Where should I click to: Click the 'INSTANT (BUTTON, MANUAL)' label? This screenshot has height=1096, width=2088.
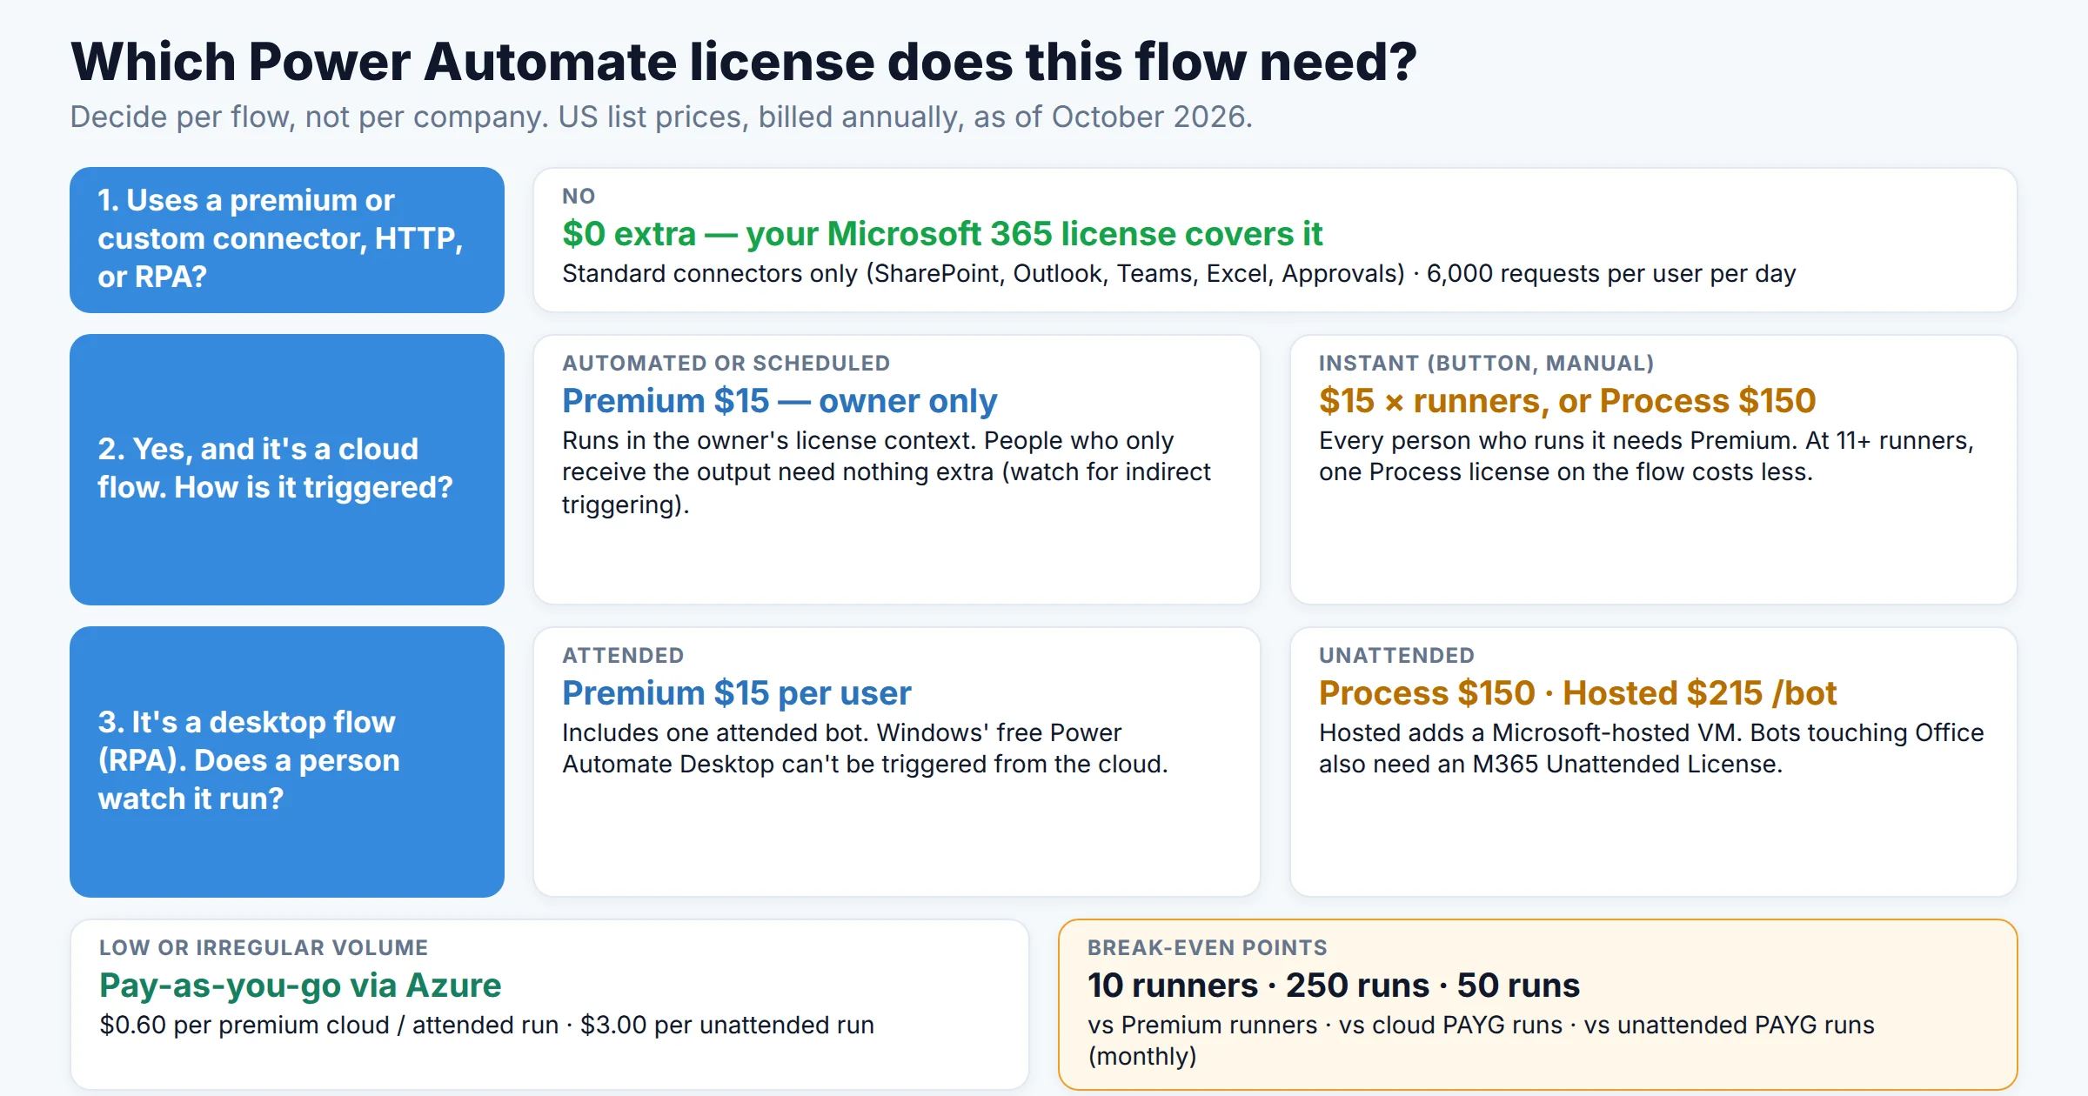point(1487,364)
